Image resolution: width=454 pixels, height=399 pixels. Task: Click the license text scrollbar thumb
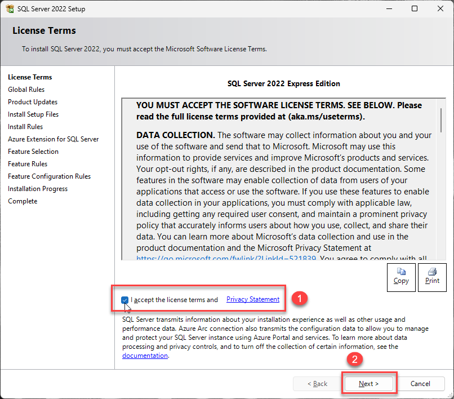(x=440, y=120)
